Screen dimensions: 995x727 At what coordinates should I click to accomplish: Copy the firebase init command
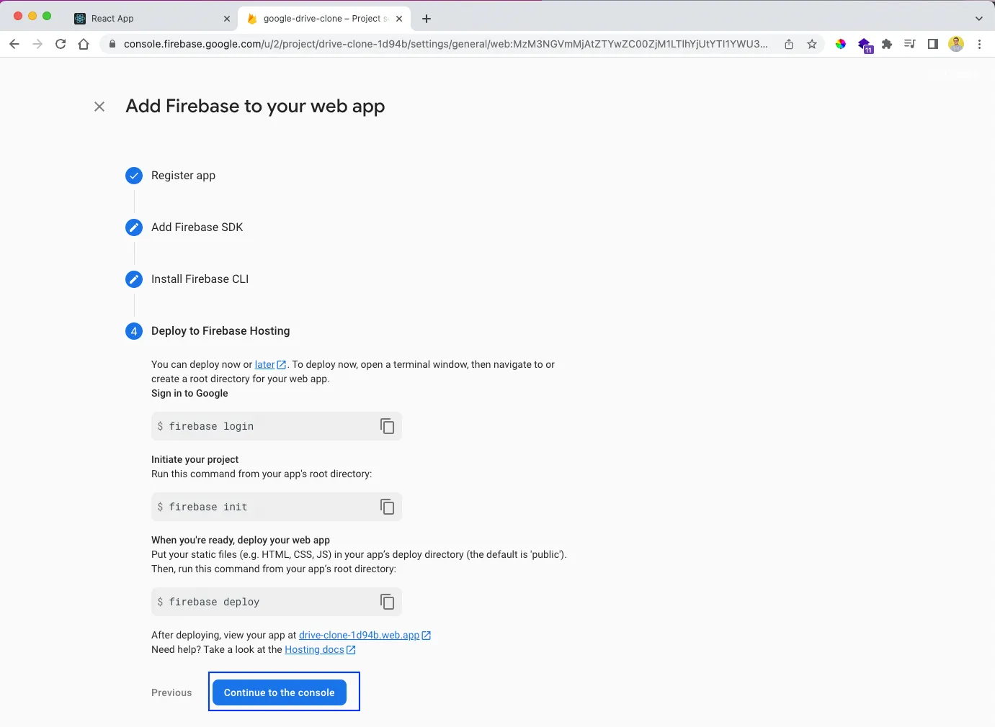(387, 507)
